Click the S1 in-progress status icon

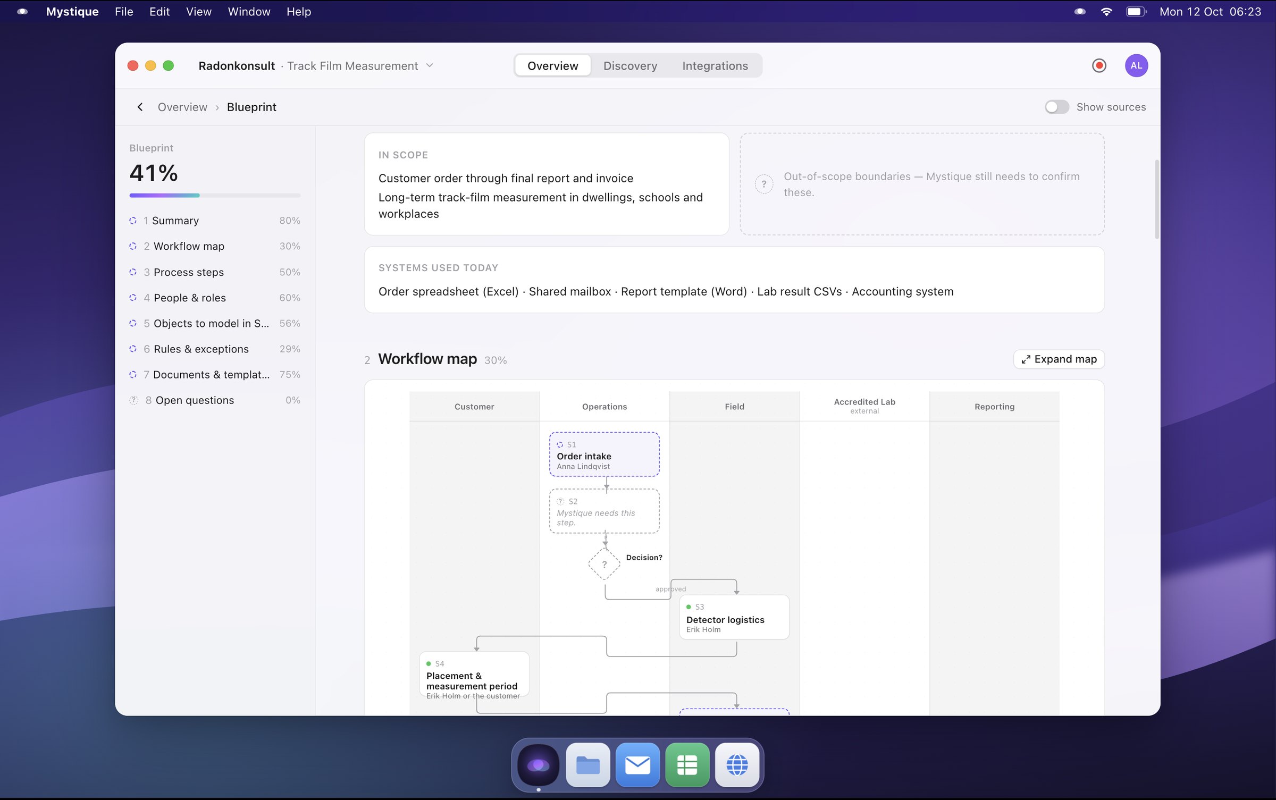click(560, 444)
